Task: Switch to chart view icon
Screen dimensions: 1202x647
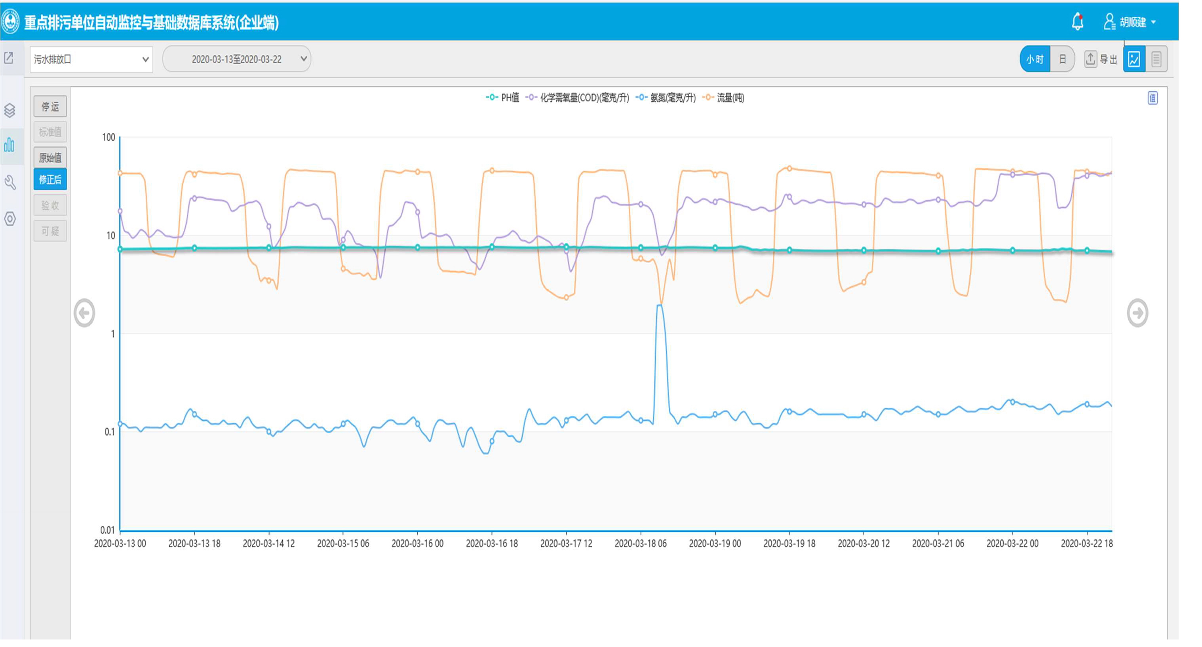Action: tap(1134, 59)
